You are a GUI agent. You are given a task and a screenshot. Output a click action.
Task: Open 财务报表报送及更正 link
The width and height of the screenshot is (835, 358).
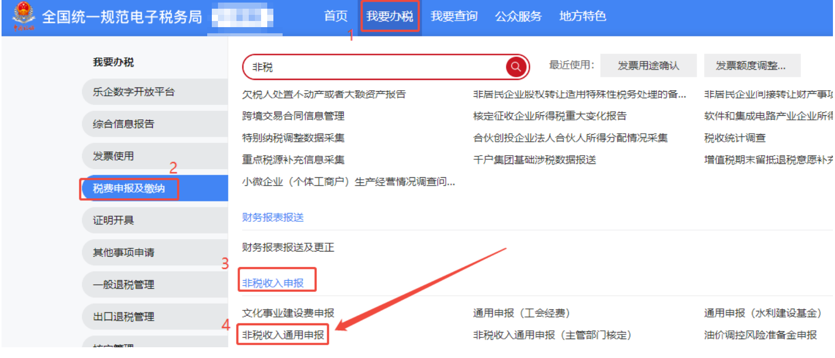point(288,247)
